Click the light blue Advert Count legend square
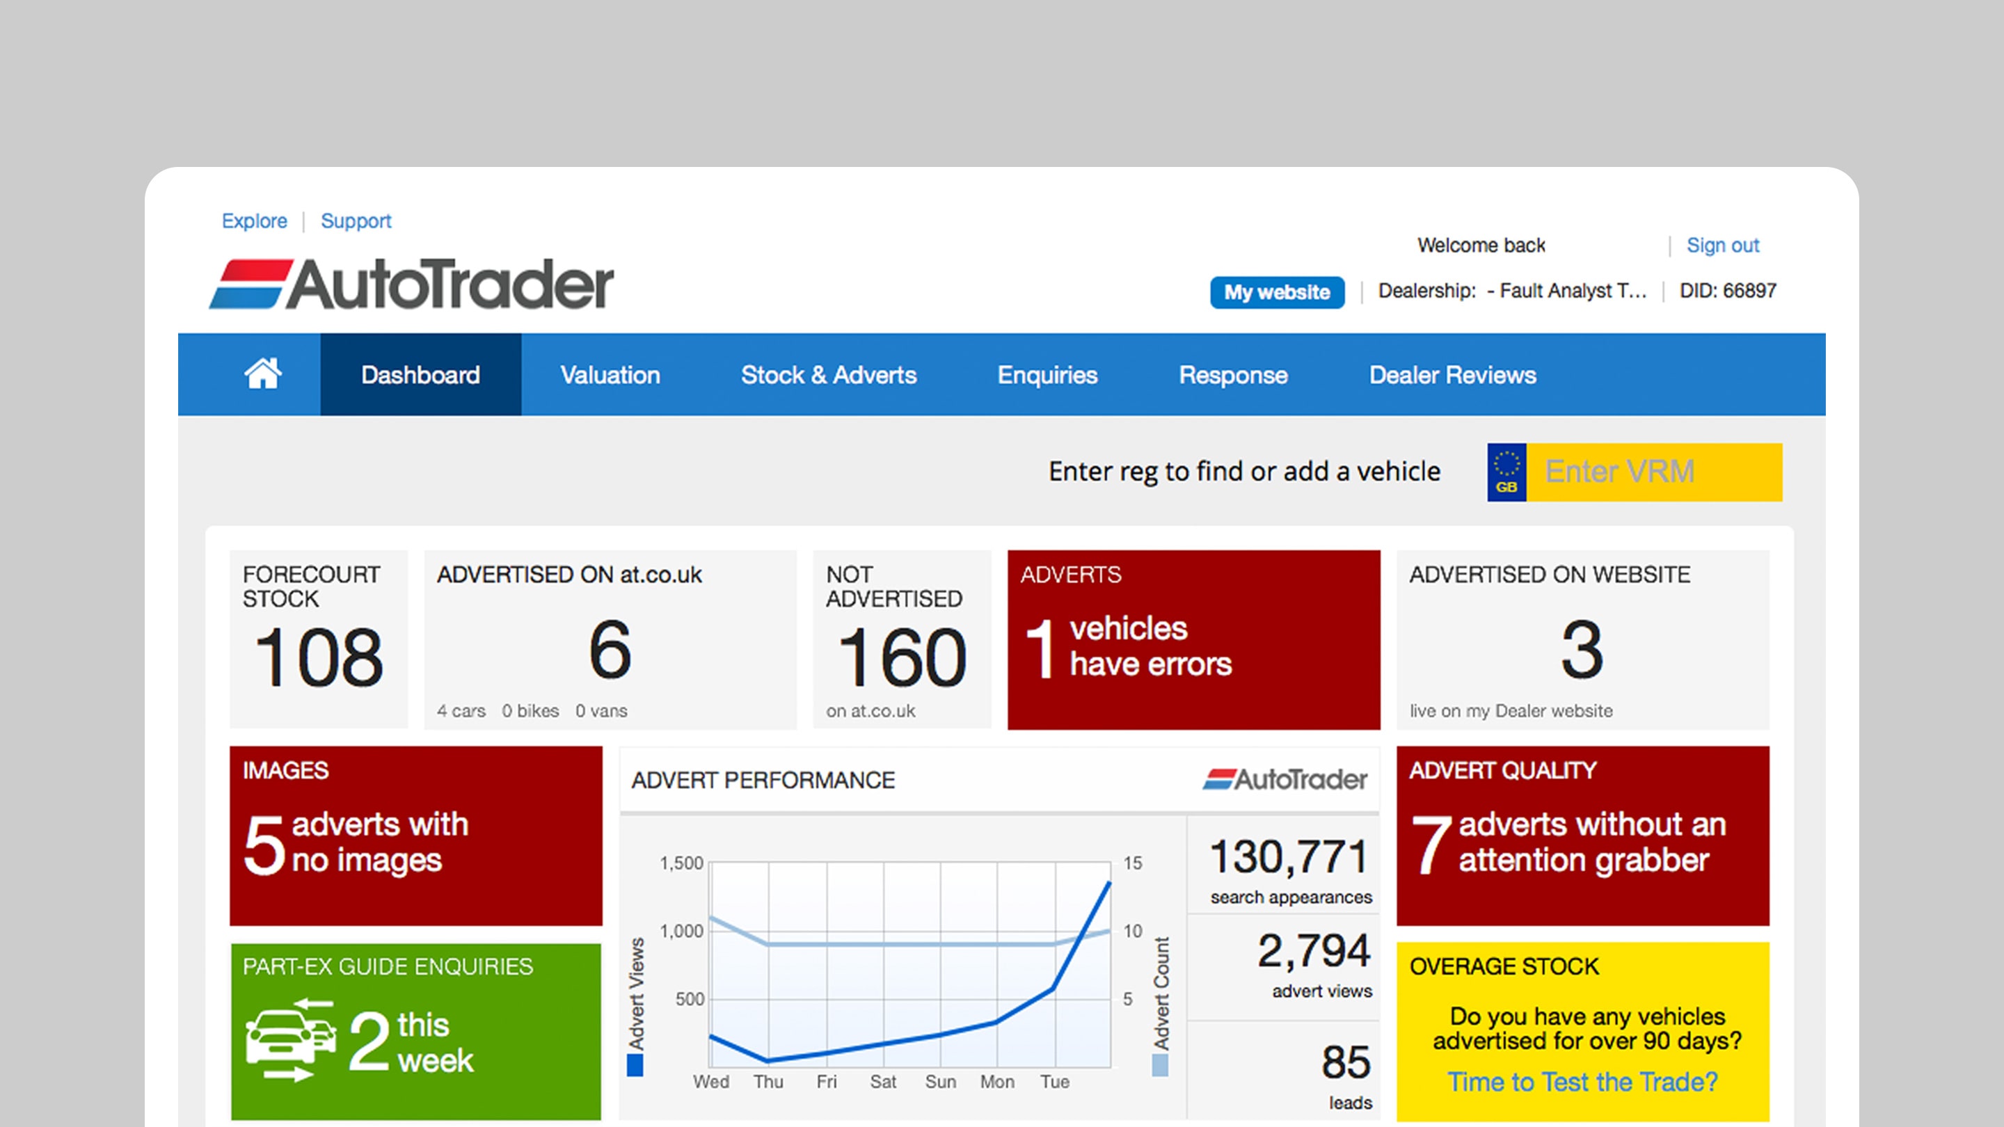2004x1127 pixels. tap(1160, 1065)
